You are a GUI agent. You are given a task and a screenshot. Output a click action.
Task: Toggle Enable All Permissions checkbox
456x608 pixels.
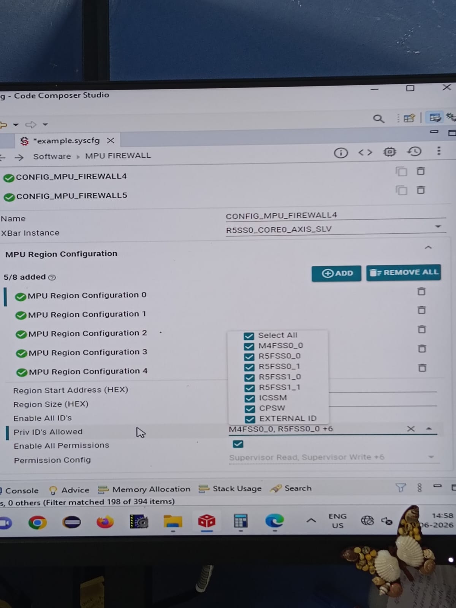coord(238,444)
